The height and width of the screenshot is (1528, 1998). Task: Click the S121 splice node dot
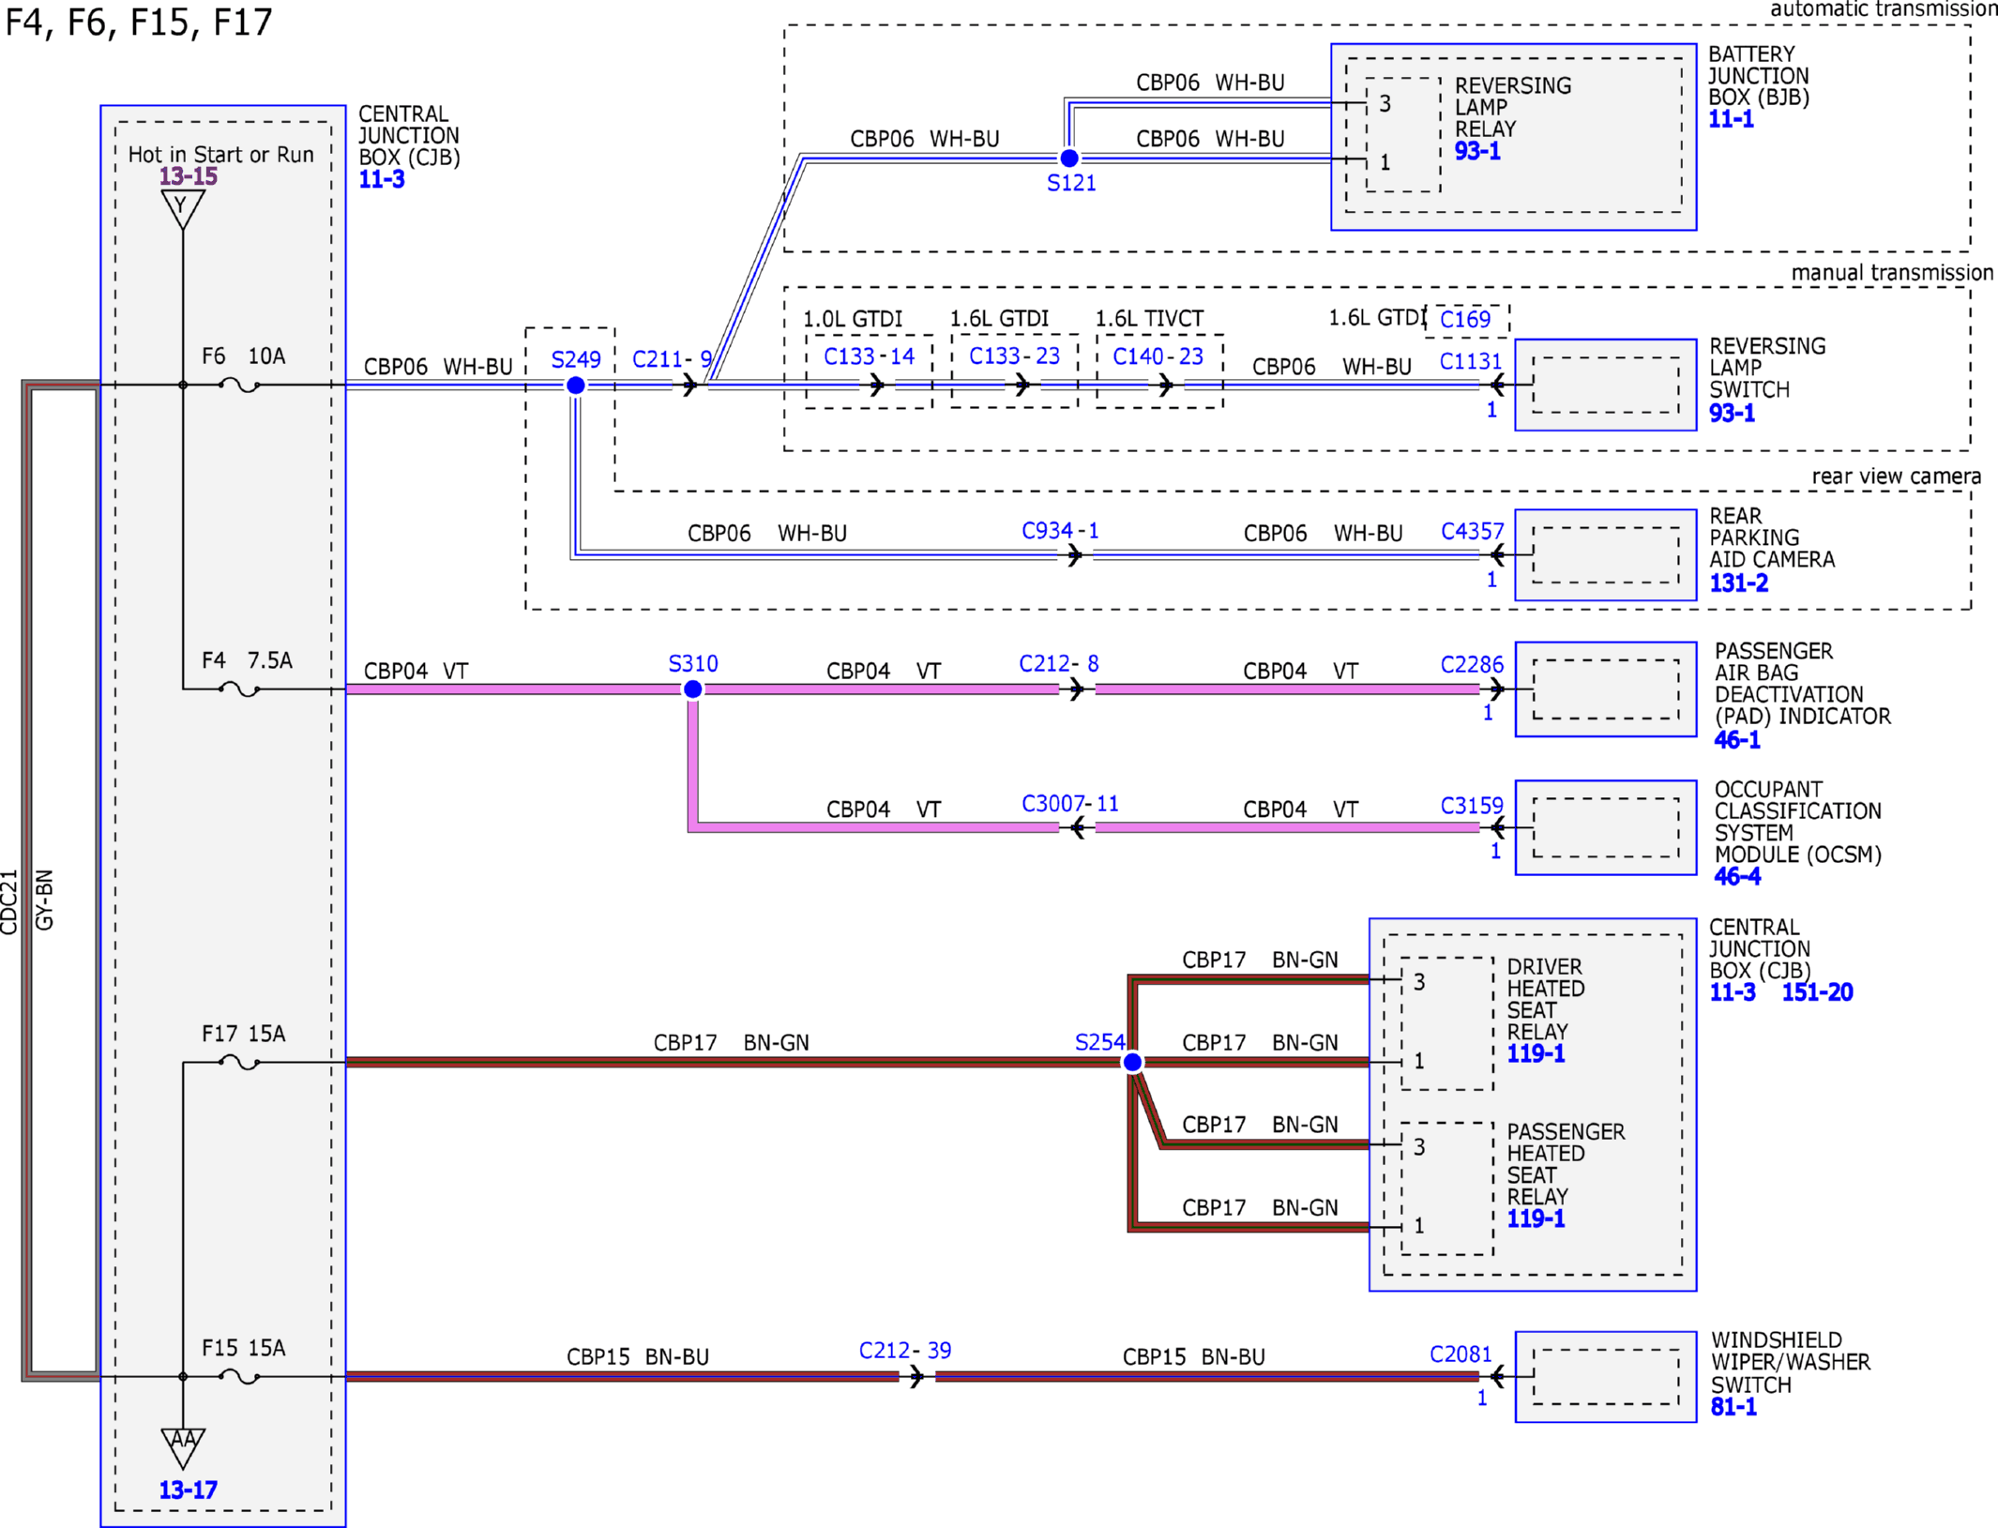1068,158
